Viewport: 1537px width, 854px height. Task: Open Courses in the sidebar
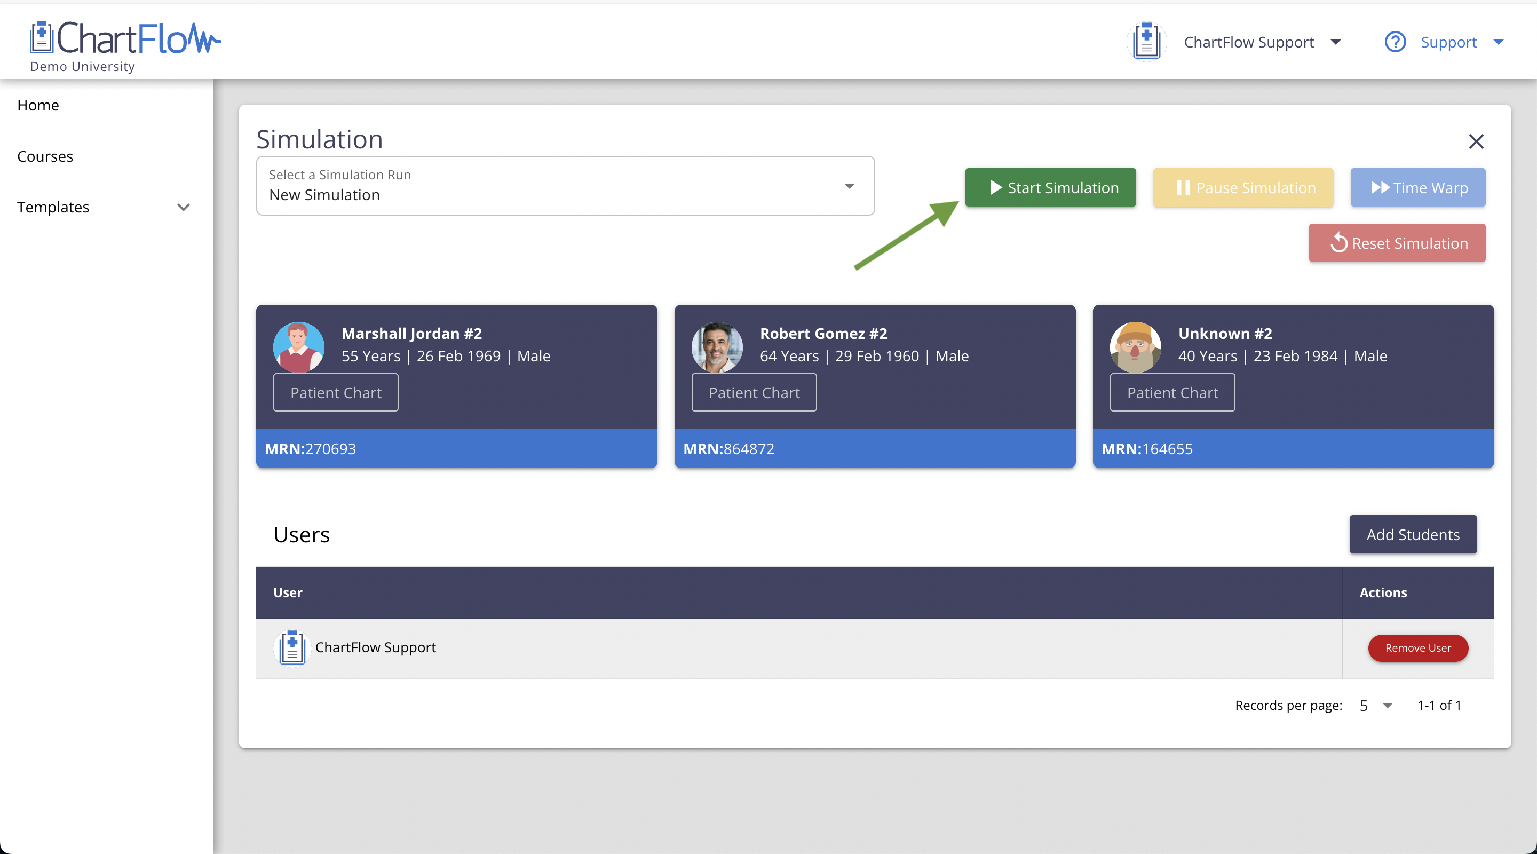point(45,156)
